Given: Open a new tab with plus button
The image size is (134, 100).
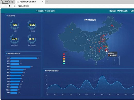Looking at the screenshot, I should (47, 2).
